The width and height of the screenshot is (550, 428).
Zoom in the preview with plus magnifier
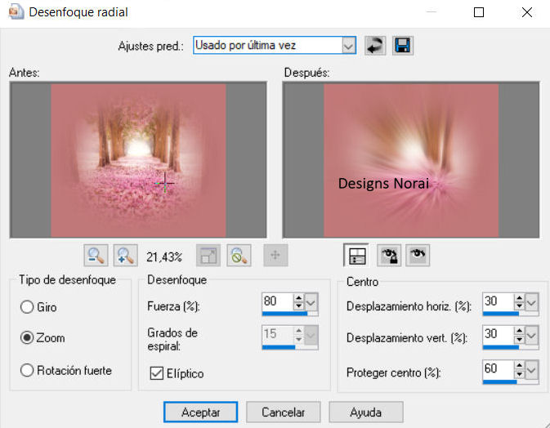click(x=126, y=256)
